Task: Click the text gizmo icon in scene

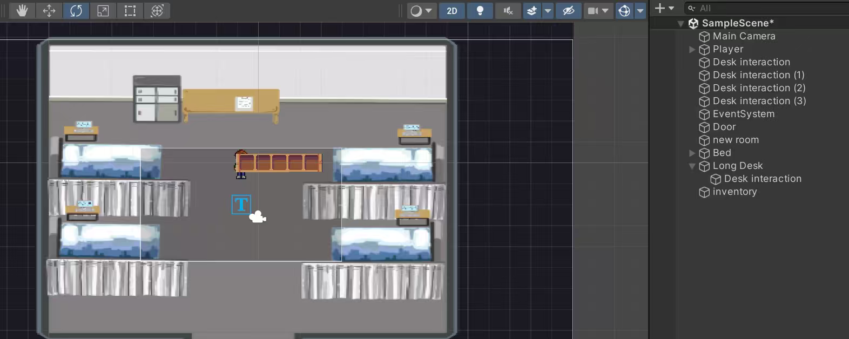Action: tap(241, 205)
